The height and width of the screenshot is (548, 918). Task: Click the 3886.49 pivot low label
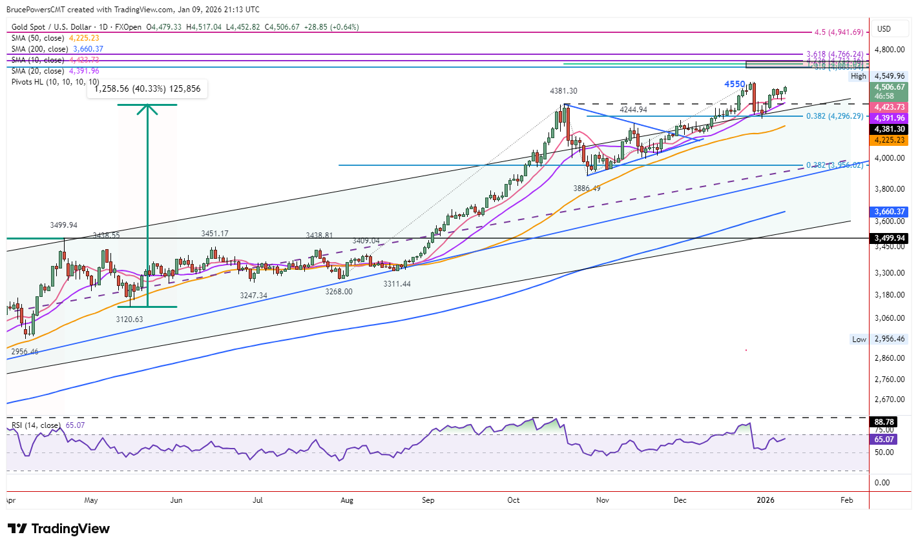pos(587,188)
